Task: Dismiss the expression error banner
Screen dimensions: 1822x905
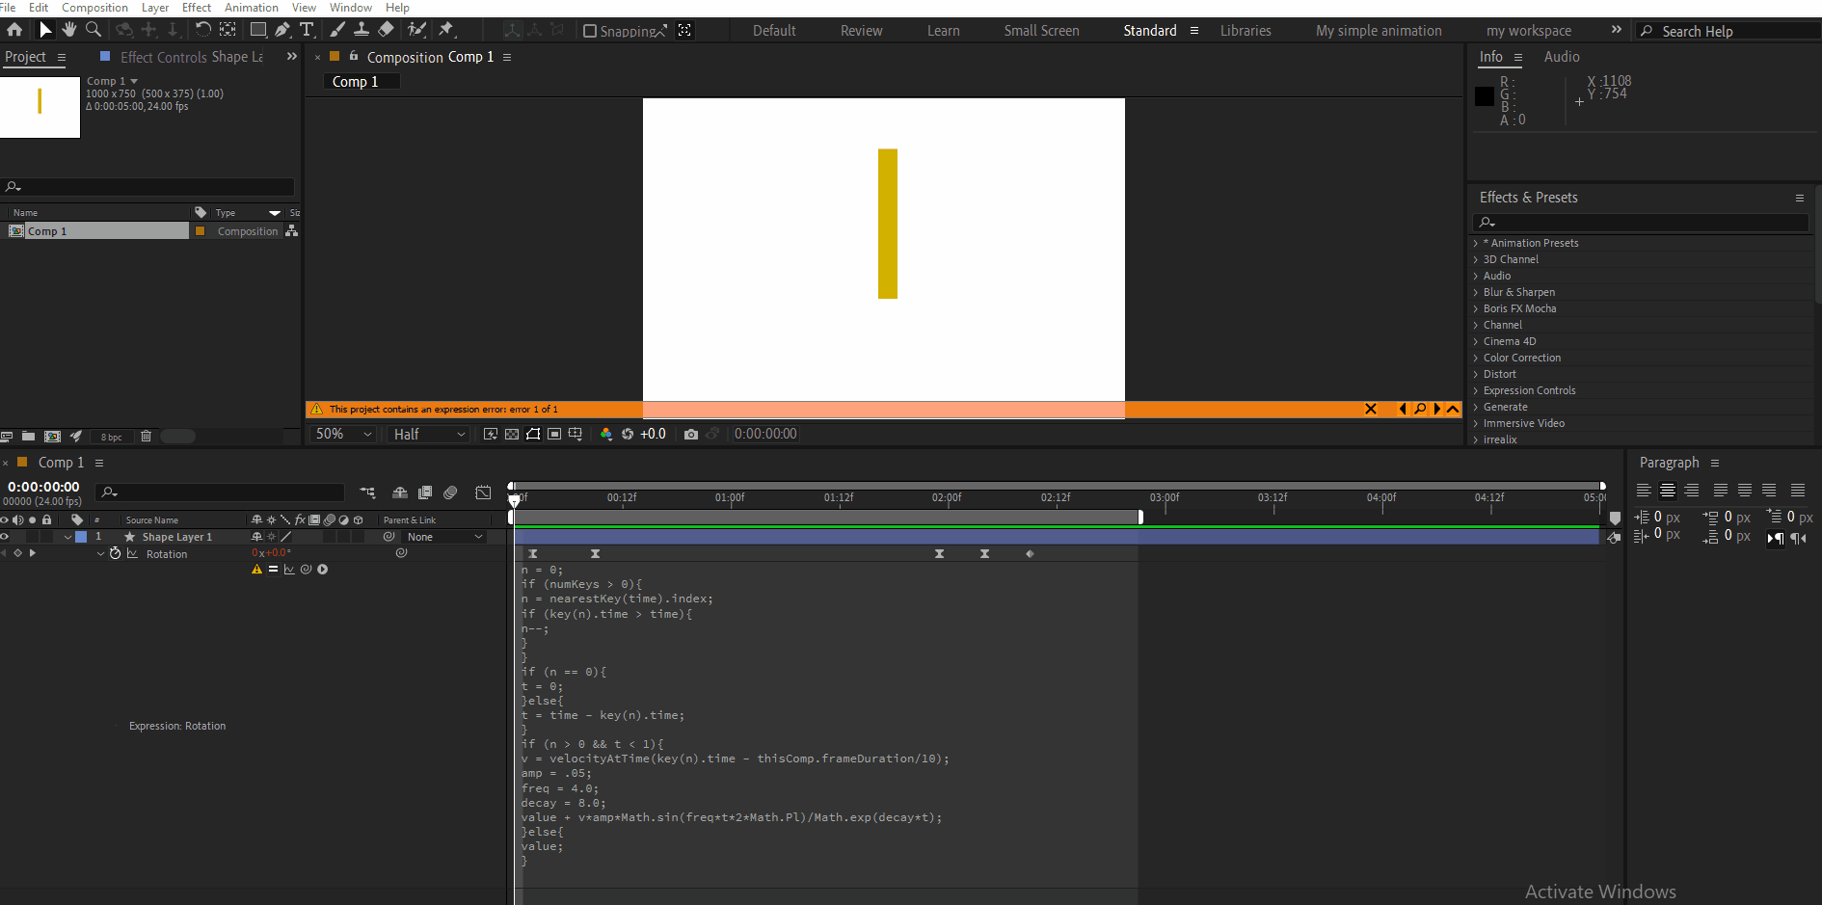Action: (1371, 410)
